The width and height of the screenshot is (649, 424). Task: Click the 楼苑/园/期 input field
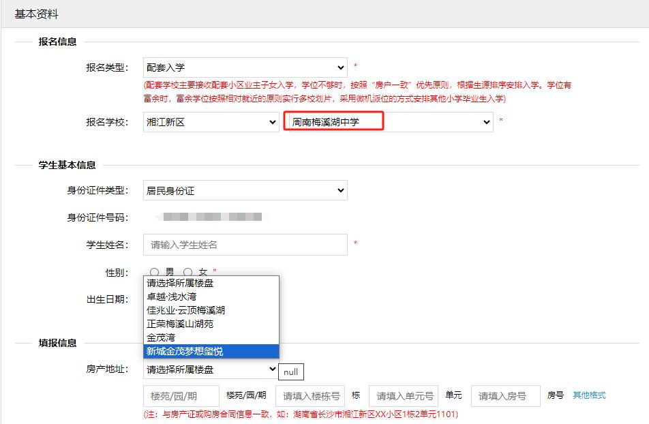click(181, 395)
